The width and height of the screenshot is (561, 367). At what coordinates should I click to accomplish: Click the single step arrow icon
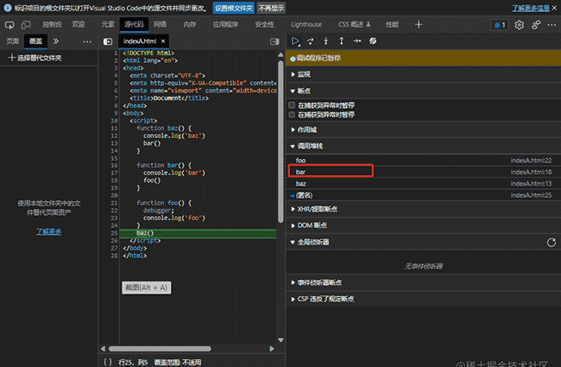[x=357, y=41]
